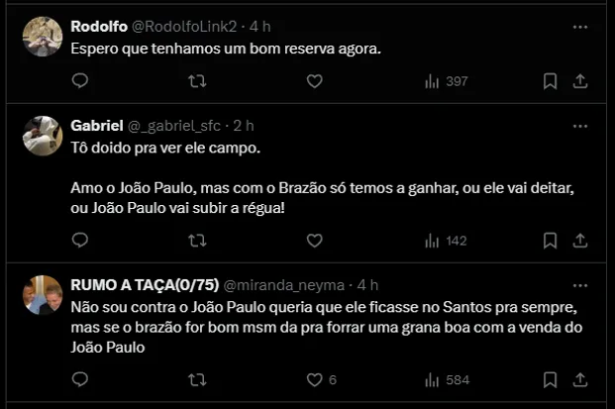Image resolution: width=615 pixels, height=409 pixels.
Task: Open RUMO A TAÇA(0/75) display name
Action: point(146,284)
